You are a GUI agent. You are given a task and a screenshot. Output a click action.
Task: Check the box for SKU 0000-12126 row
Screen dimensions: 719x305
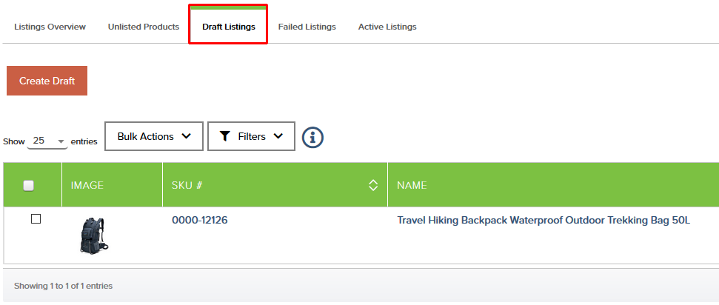[36, 219]
